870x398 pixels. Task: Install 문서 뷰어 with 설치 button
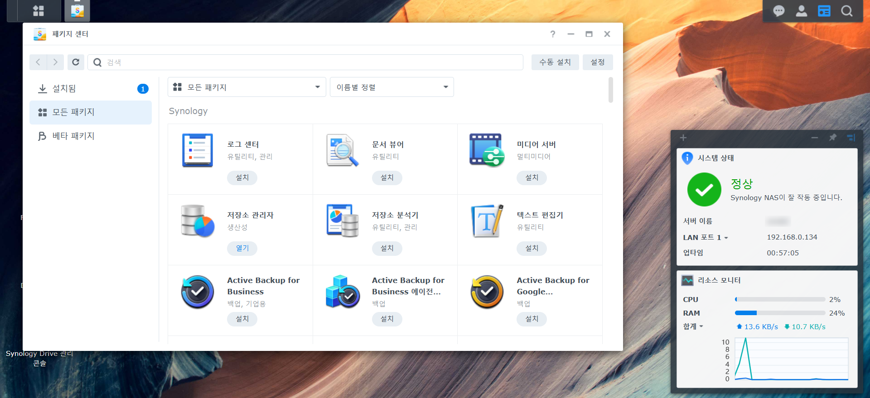387,177
